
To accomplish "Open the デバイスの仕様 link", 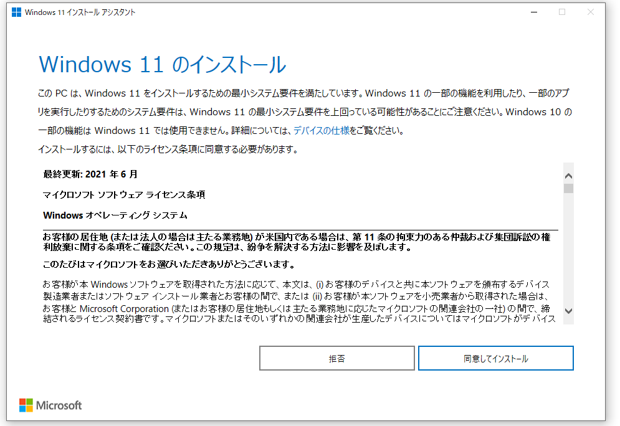I will (x=322, y=130).
